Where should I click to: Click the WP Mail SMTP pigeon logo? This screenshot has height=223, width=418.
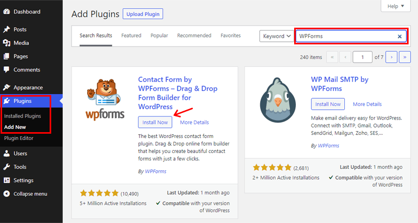tap(278, 100)
